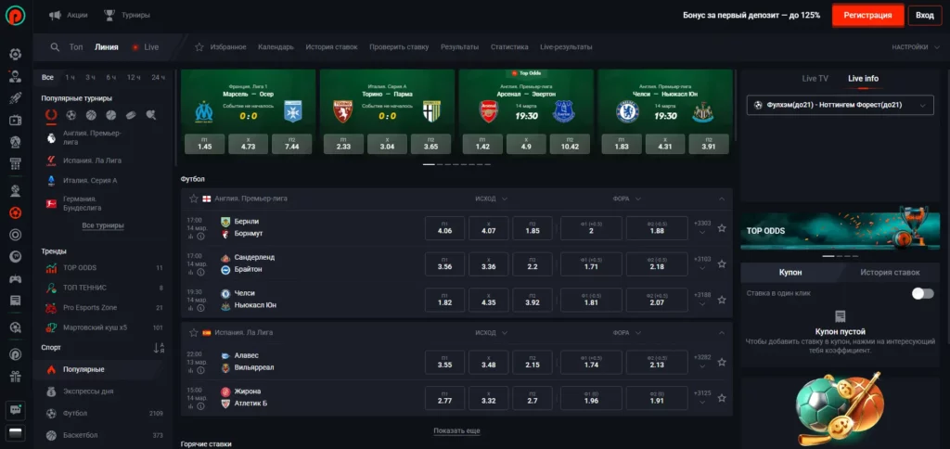Click the settings gear icon in left sidebar
This screenshot has height=449, width=950.
(x=16, y=54)
